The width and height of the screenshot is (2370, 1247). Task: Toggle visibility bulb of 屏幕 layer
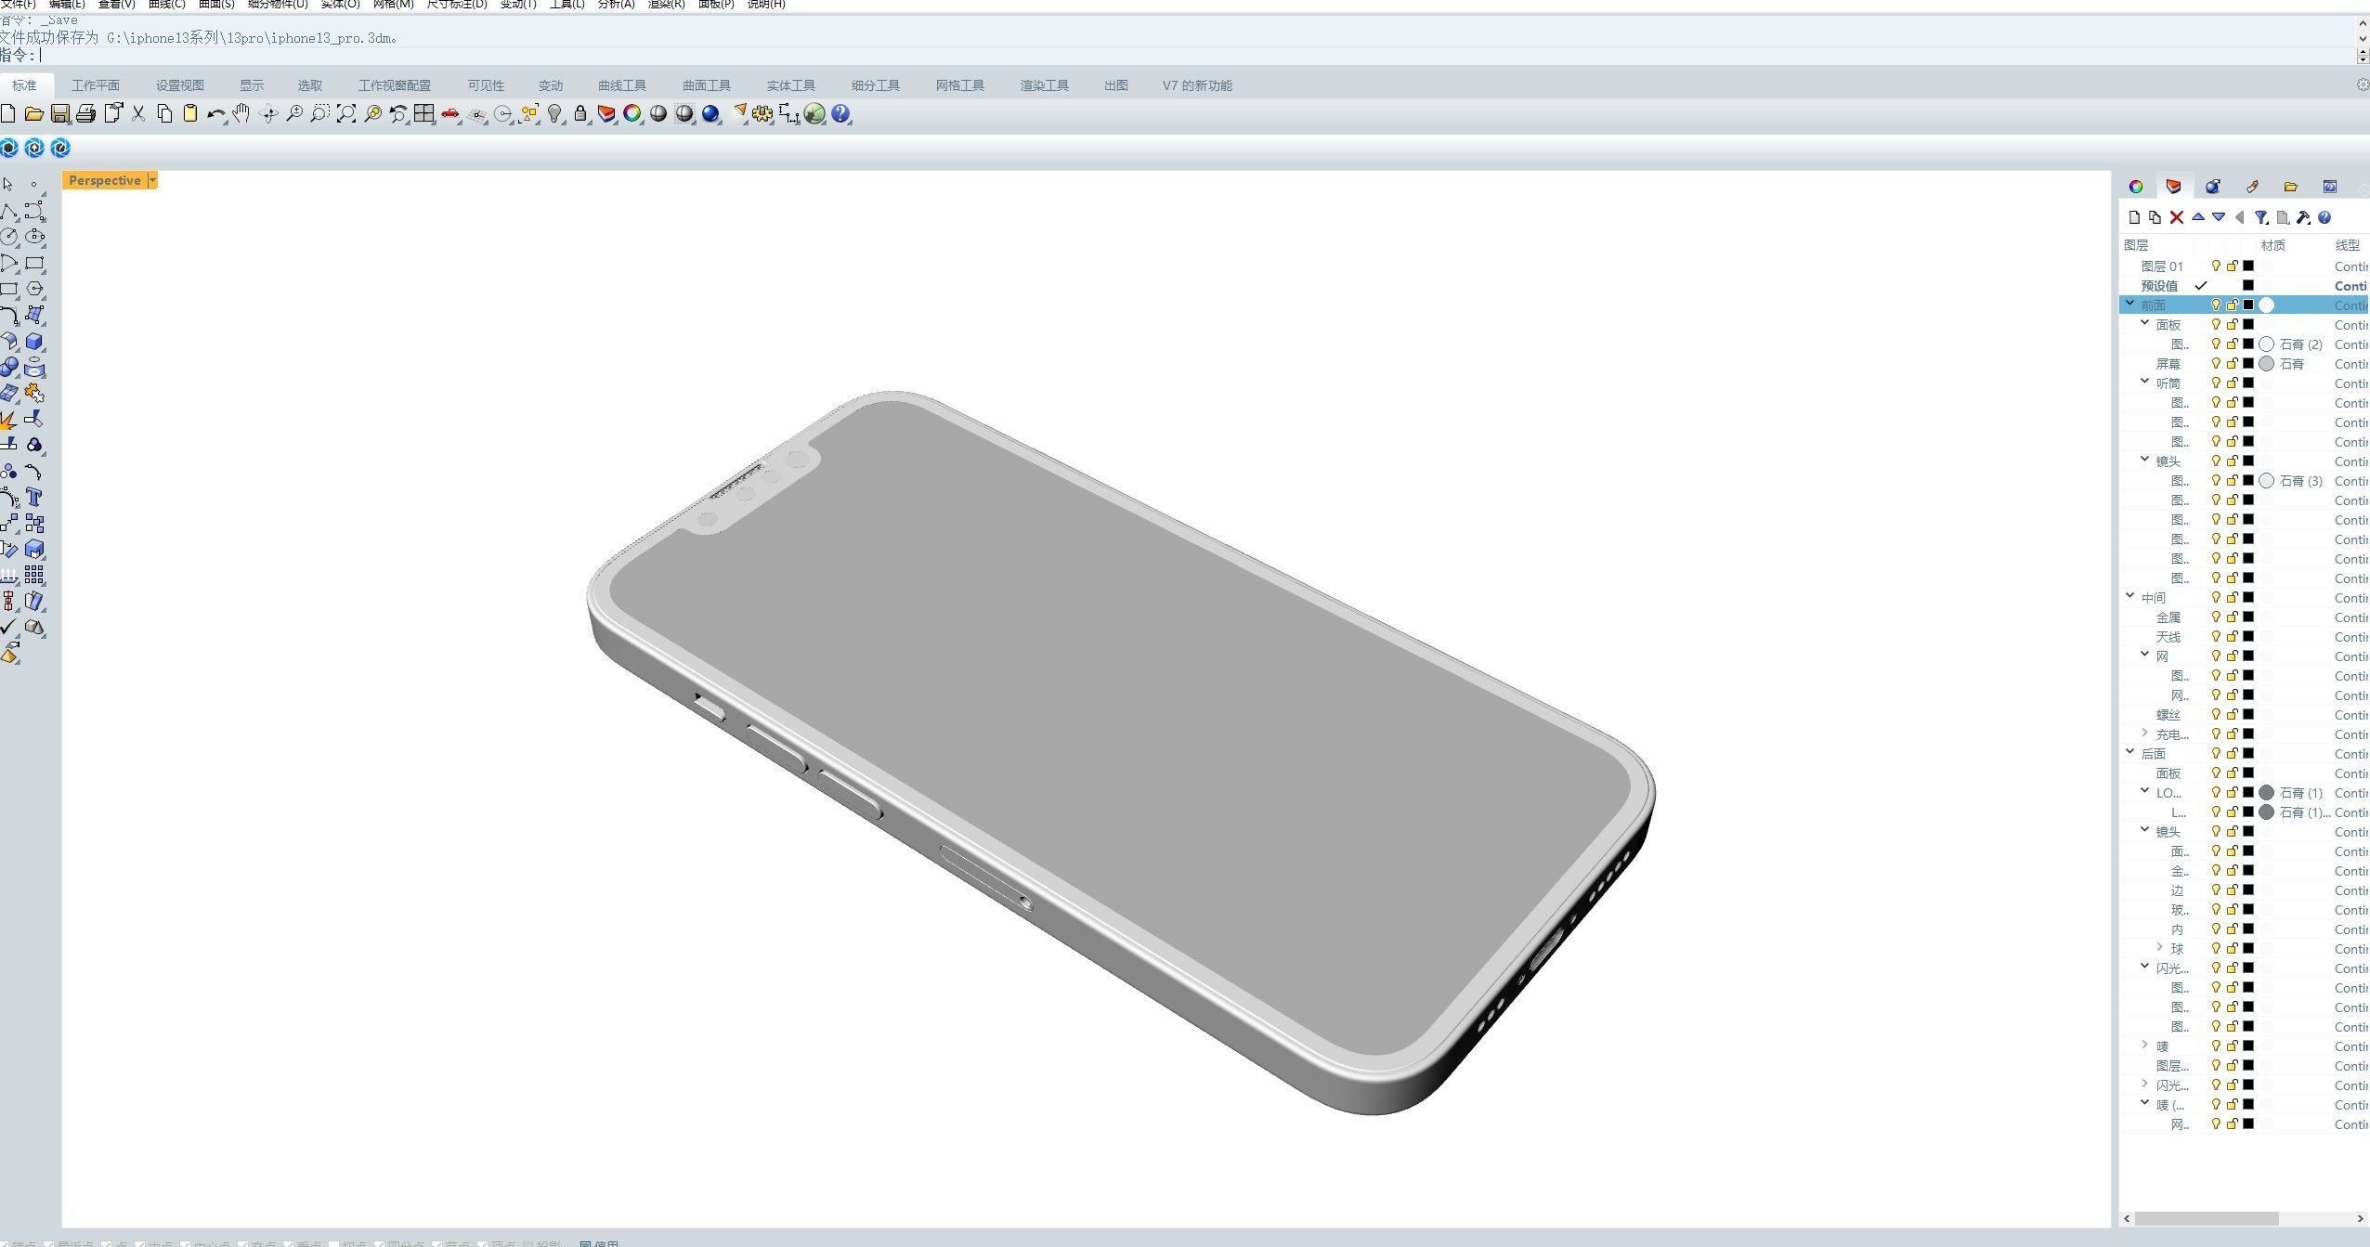point(2216,363)
